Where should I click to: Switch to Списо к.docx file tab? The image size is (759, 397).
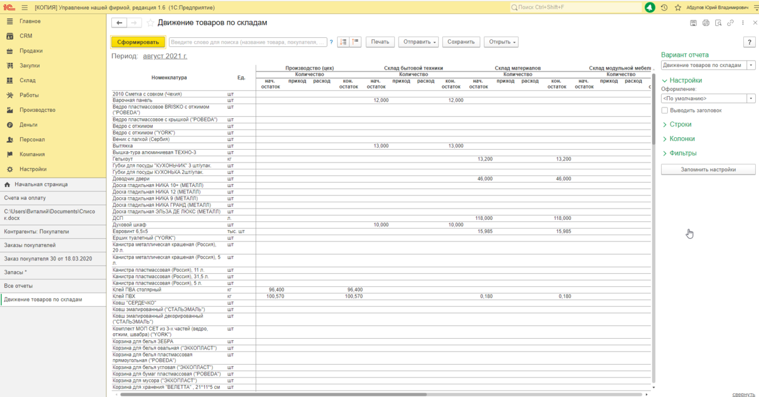click(53, 215)
